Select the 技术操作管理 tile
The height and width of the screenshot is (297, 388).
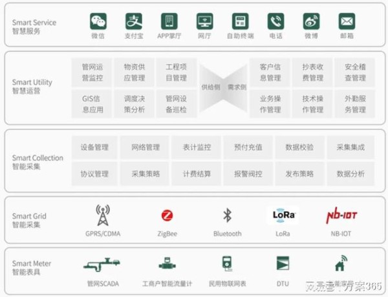coord(312,104)
